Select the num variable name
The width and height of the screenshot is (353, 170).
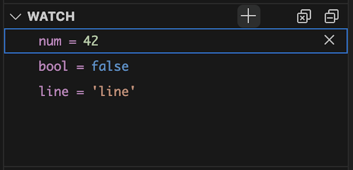click(50, 41)
